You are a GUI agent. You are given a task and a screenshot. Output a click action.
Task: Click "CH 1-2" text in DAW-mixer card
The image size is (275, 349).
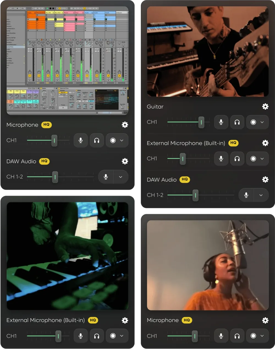coord(15,177)
